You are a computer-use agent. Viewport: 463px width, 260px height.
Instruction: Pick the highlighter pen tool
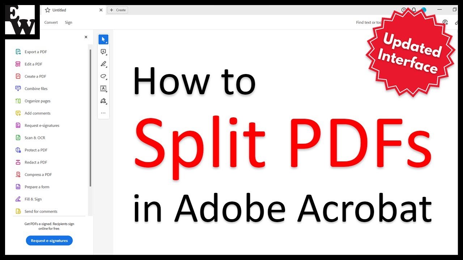[103, 64]
